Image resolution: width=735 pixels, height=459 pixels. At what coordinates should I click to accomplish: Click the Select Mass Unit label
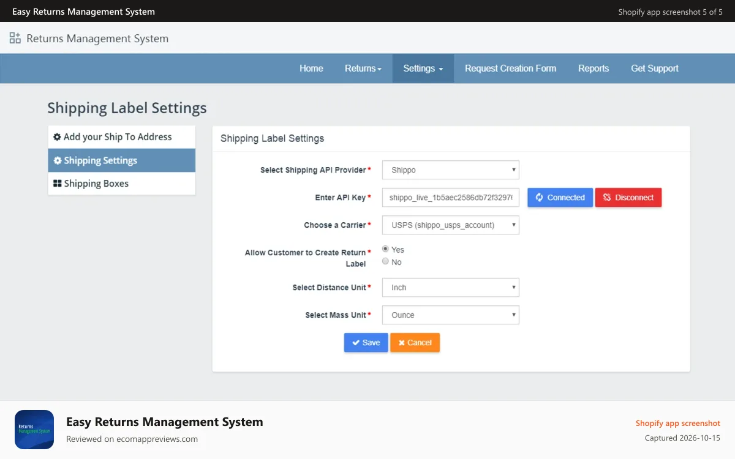(x=336, y=315)
